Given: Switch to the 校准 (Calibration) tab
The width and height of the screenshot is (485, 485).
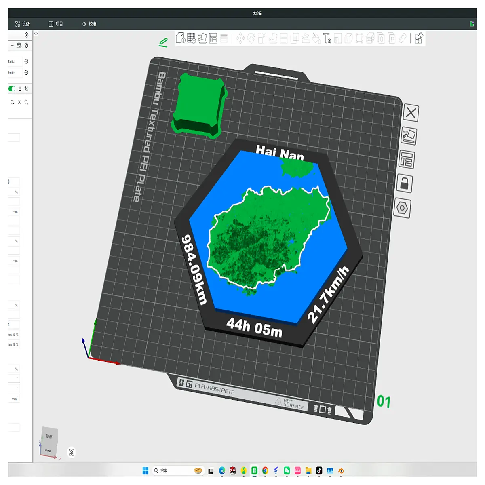Looking at the screenshot, I should [x=89, y=24].
